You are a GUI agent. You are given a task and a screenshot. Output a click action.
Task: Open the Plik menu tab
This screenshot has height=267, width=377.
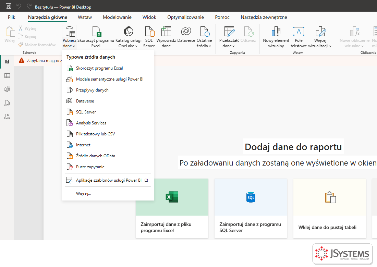tap(12, 17)
